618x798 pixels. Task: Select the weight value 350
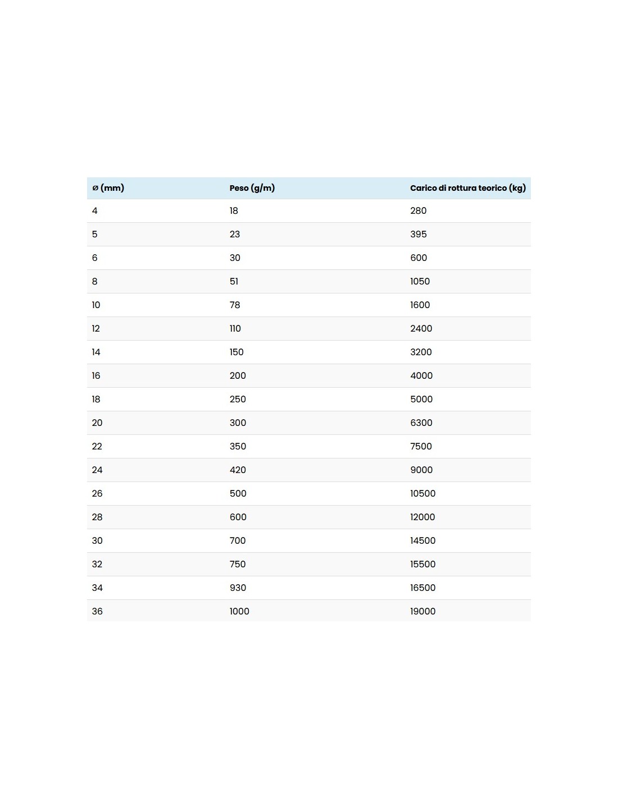(x=238, y=447)
